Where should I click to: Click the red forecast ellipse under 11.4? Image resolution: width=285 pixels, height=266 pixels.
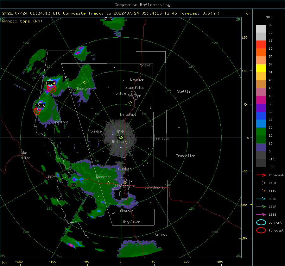point(52,89)
